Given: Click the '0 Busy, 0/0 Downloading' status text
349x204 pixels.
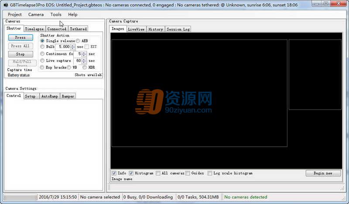Looking at the screenshot, I should click(x=148, y=197).
